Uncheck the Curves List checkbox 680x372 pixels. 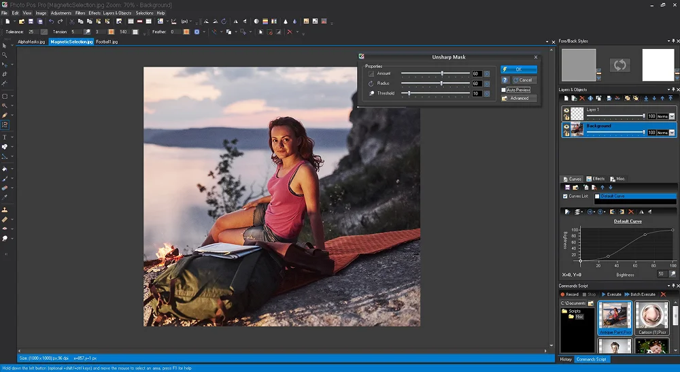(565, 196)
